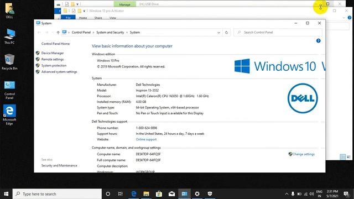Open the microphone tray icon
This screenshot has height=199, width=354.
coord(293,194)
